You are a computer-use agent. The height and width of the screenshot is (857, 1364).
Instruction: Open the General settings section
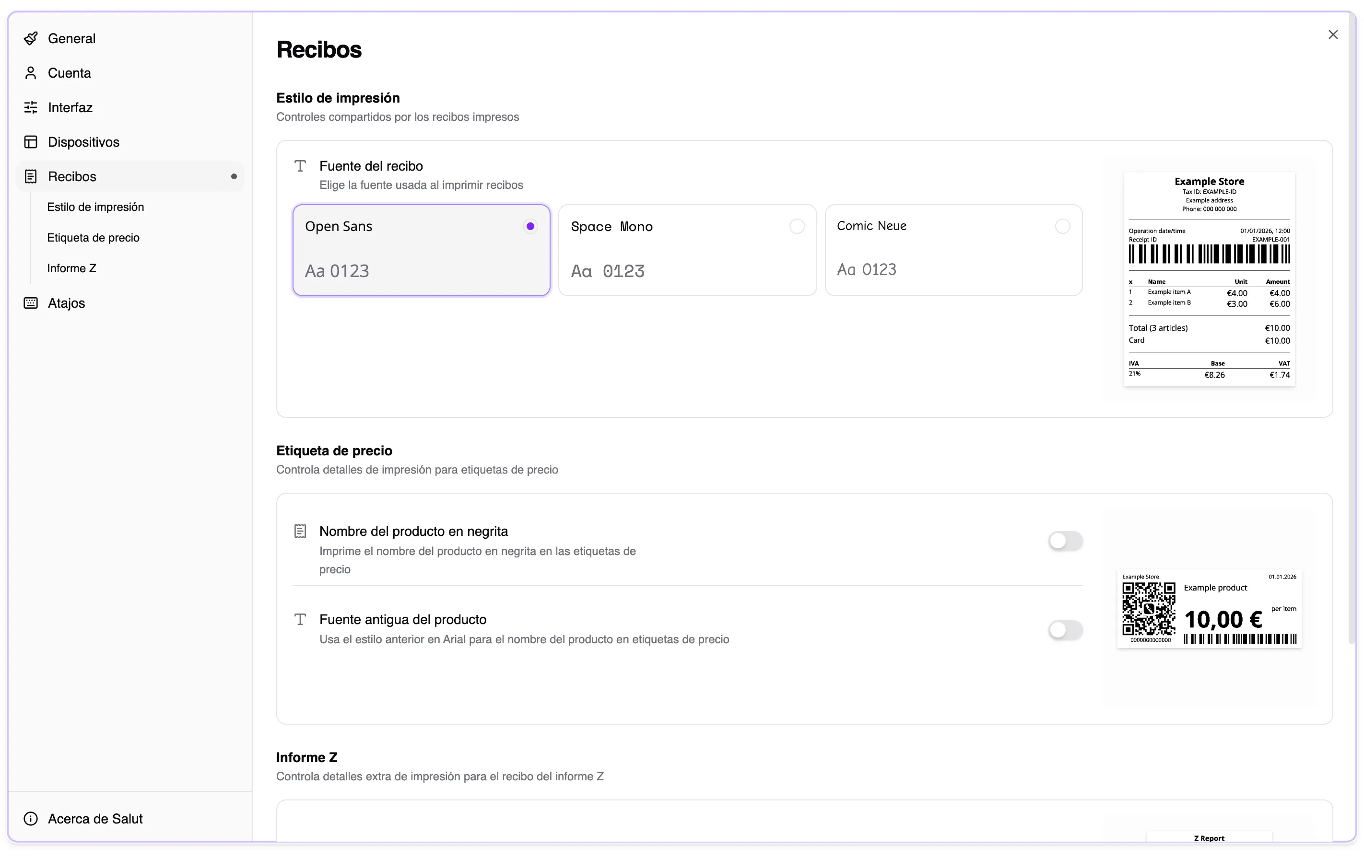coord(129,38)
